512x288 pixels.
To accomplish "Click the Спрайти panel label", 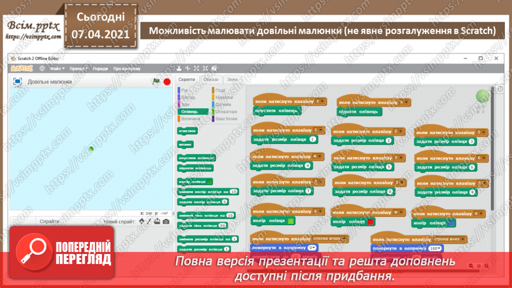I will [49, 221].
